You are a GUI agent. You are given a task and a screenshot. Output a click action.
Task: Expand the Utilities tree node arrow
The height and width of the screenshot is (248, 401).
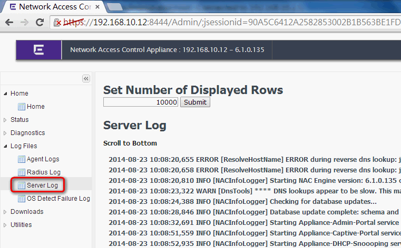[x=5, y=225]
